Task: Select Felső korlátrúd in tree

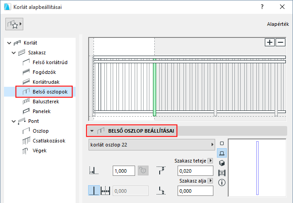Action: coord(50,62)
